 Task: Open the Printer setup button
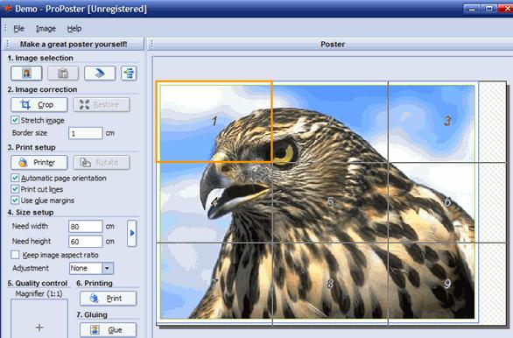click(x=39, y=163)
